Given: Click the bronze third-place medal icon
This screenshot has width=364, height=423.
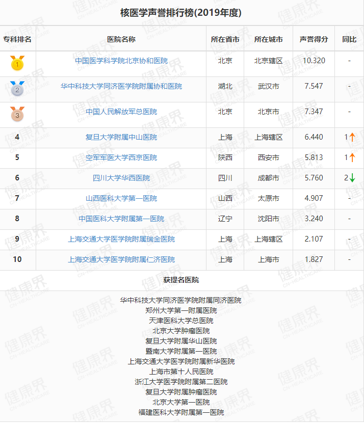Looking at the screenshot, I should pos(17,114).
